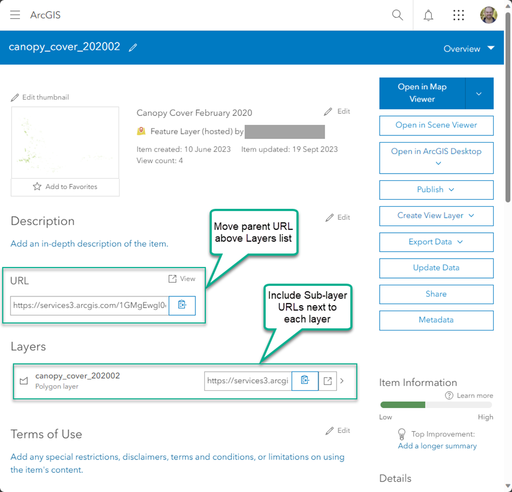The height and width of the screenshot is (492, 512).
Task: Click Open in Map Viewer
Action: (422, 93)
